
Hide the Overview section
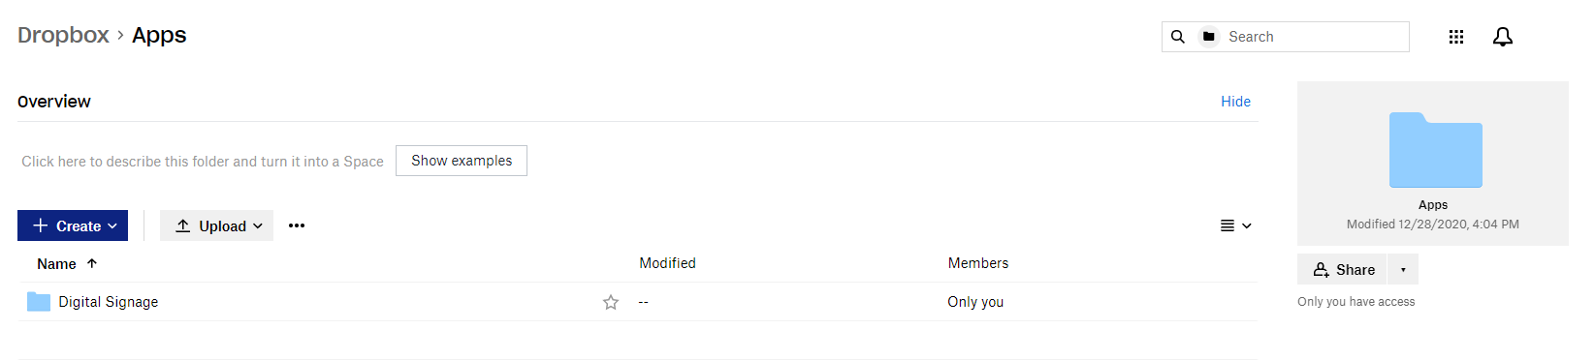(x=1235, y=102)
